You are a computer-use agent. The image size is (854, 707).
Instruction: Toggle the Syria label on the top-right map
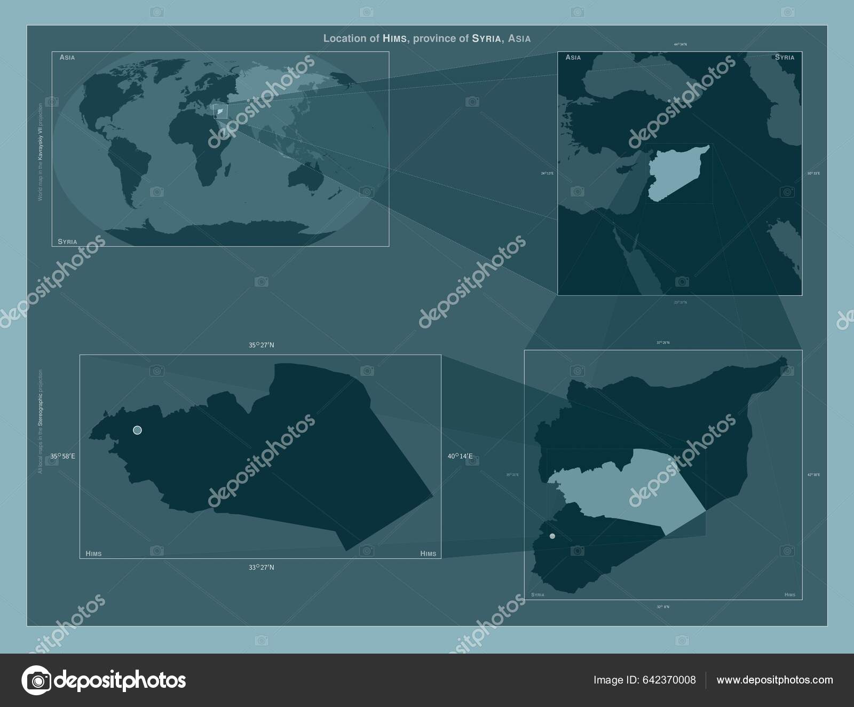(785, 56)
